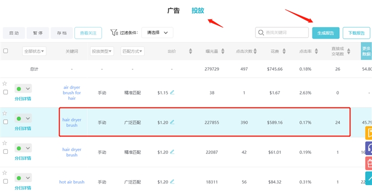This screenshot has height=191, width=372.
Task: Click the 279729 total impressions value
Action: 212,69
